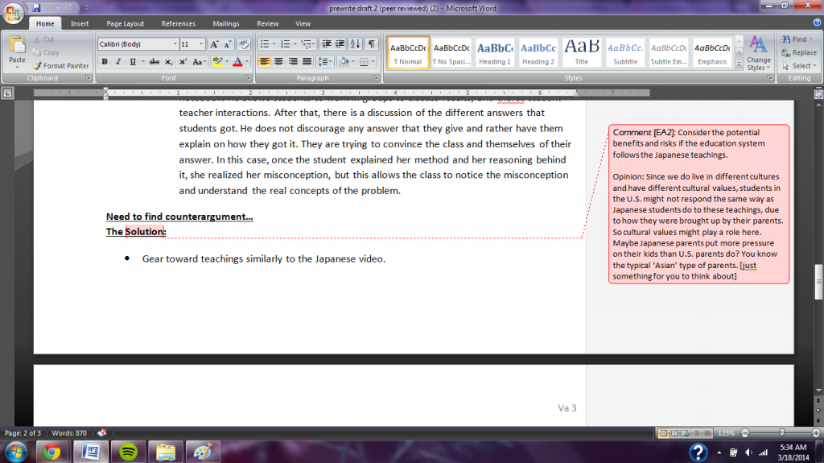Click the Paste clipboard icon
The height and width of the screenshot is (463, 824).
click(x=17, y=48)
